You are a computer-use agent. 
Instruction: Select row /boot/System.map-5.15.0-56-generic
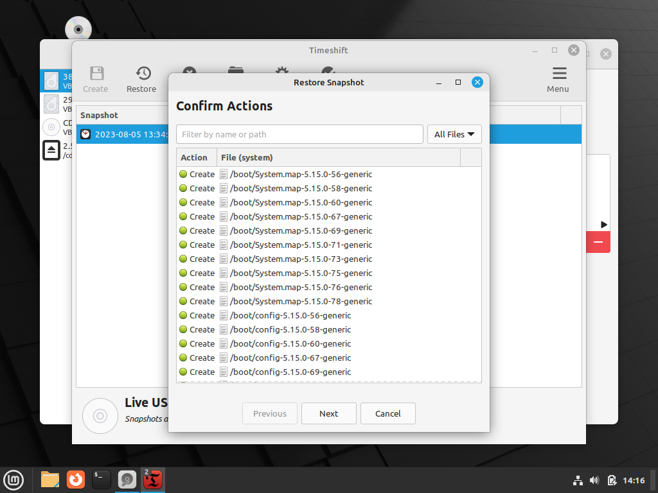[x=328, y=175]
